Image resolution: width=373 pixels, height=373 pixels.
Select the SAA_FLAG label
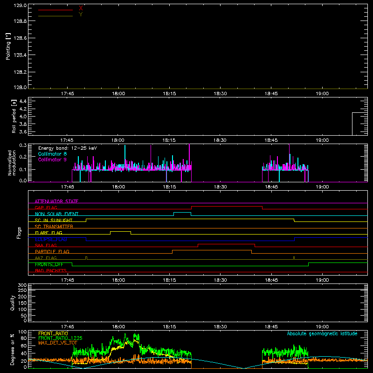46,245
